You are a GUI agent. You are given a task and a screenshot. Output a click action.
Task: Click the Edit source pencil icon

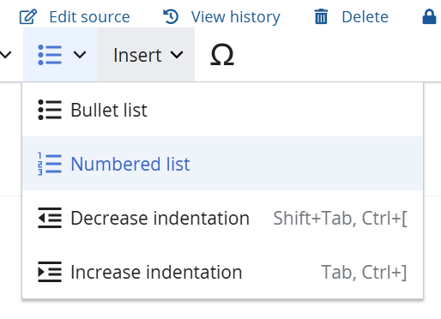coord(28,16)
